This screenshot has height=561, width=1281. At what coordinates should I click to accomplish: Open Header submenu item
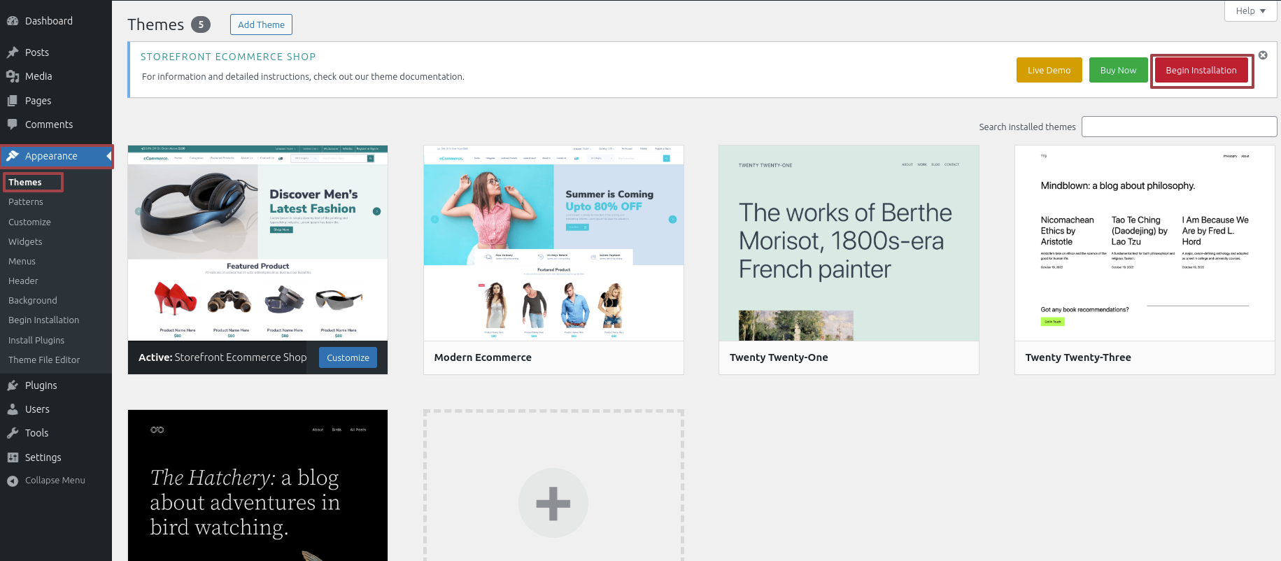tap(23, 280)
